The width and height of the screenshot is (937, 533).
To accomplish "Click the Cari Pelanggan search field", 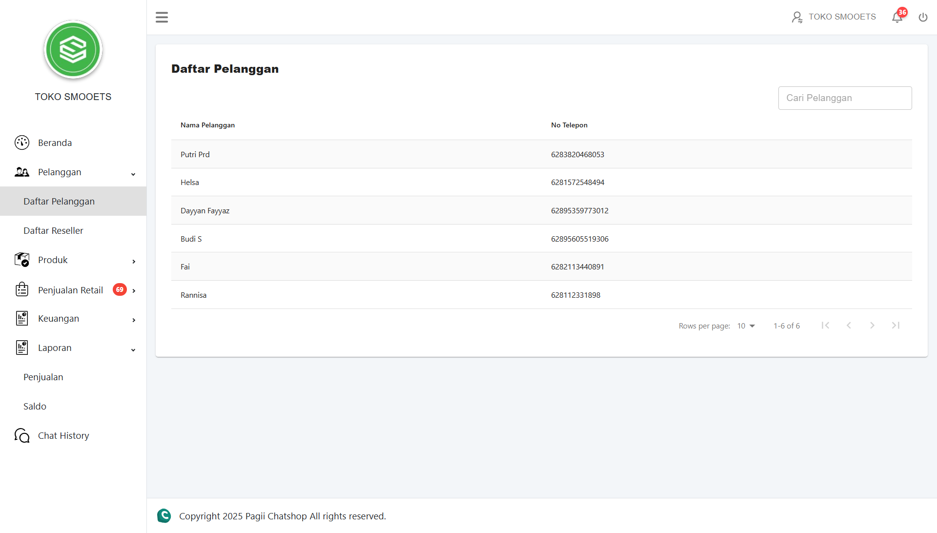I will point(845,98).
